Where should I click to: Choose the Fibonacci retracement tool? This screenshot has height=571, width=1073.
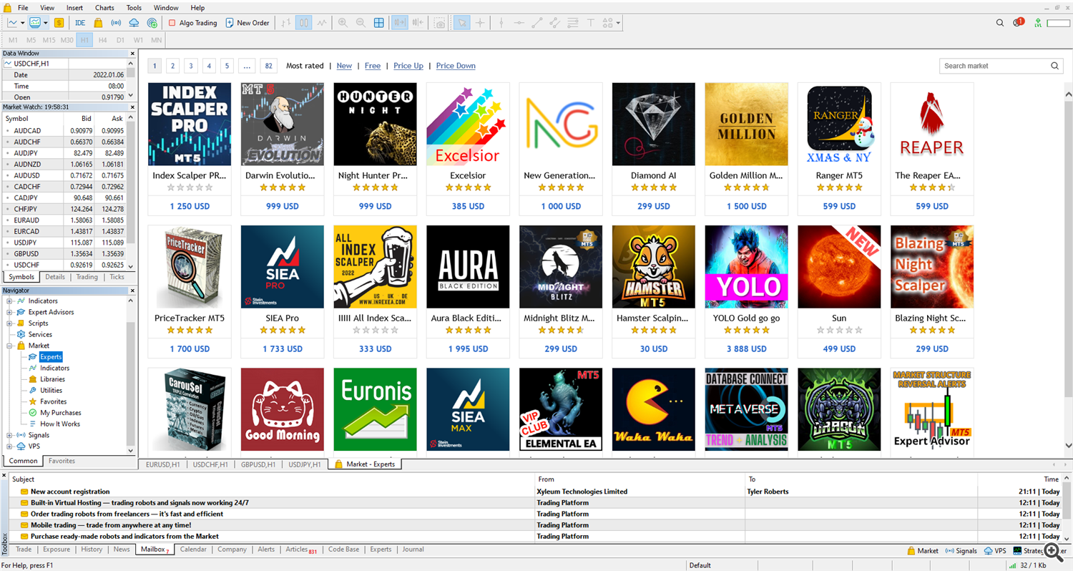tap(572, 23)
